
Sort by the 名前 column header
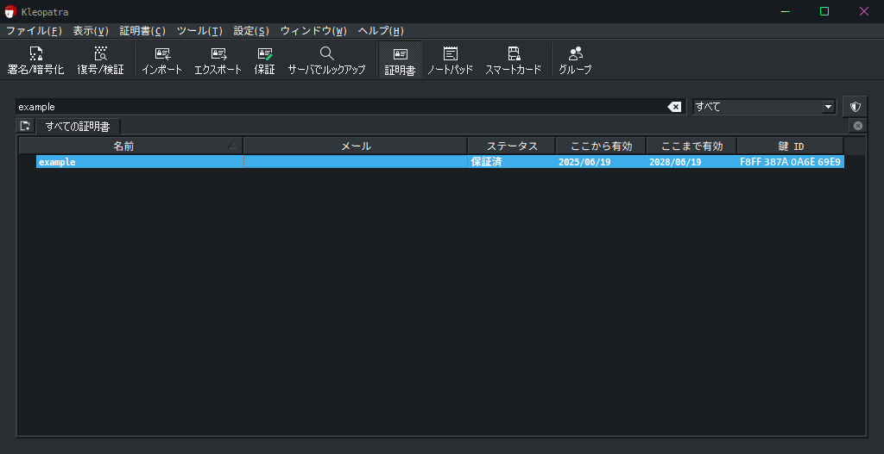coord(131,146)
